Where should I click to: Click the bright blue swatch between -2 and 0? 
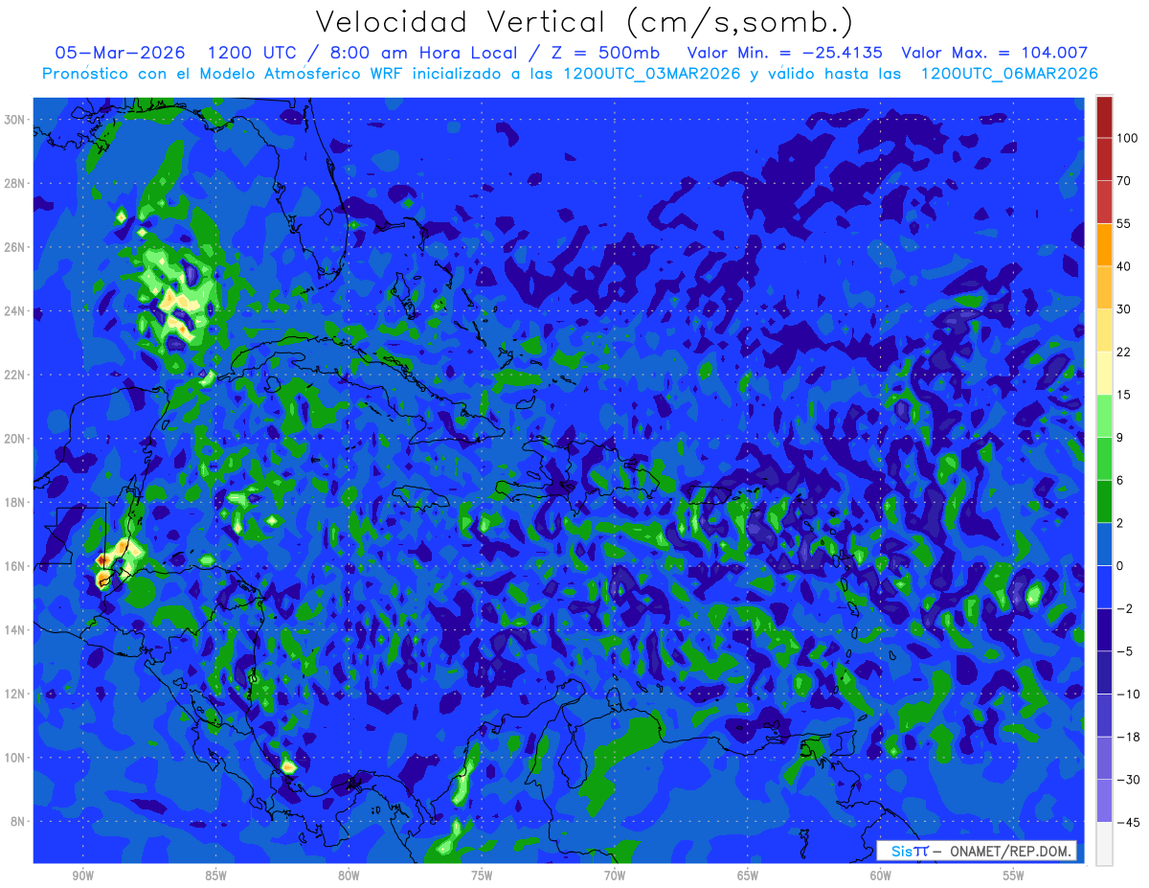pyautogui.click(x=1104, y=587)
